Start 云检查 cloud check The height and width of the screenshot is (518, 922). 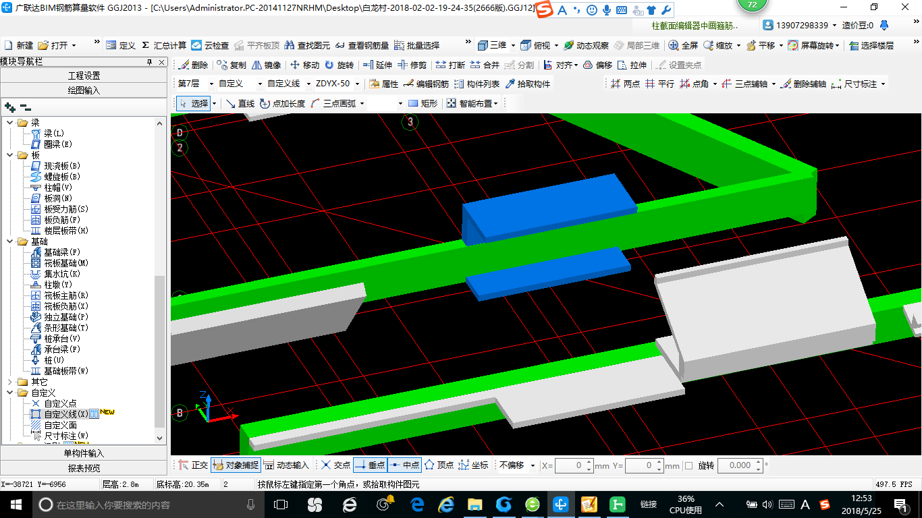pos(210,45)
